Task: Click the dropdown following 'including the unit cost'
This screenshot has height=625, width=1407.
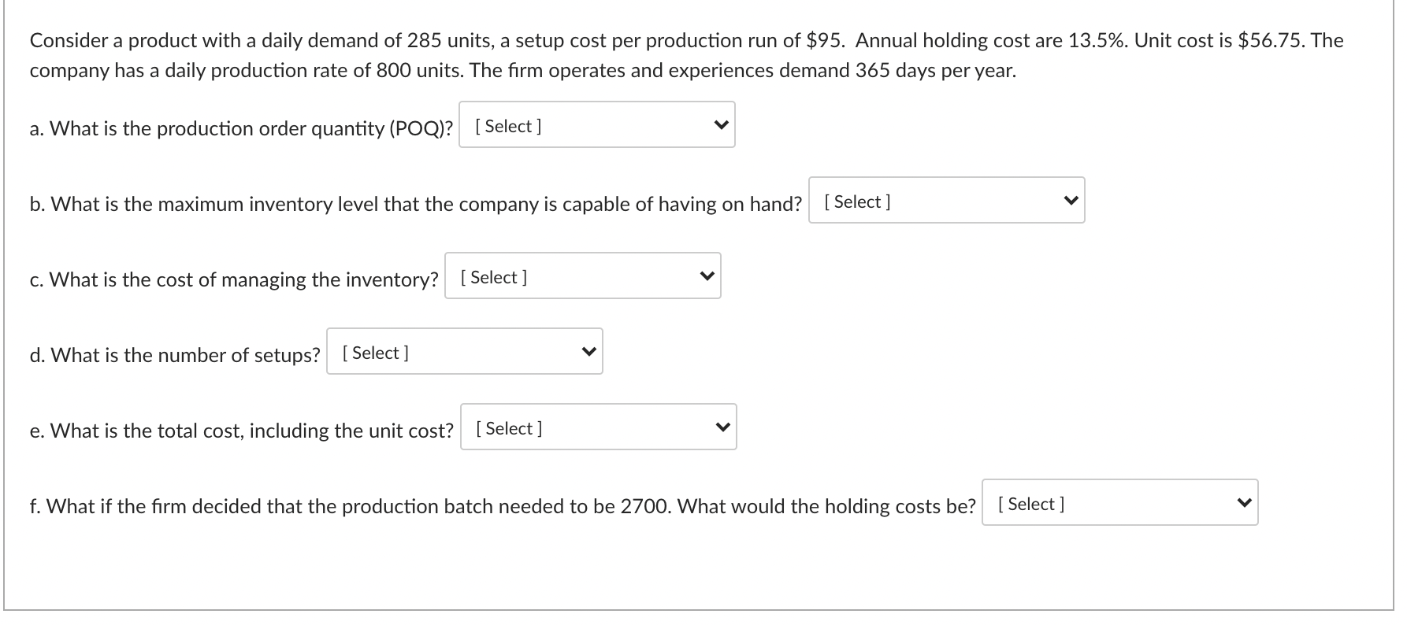Action: coord(597,427)
